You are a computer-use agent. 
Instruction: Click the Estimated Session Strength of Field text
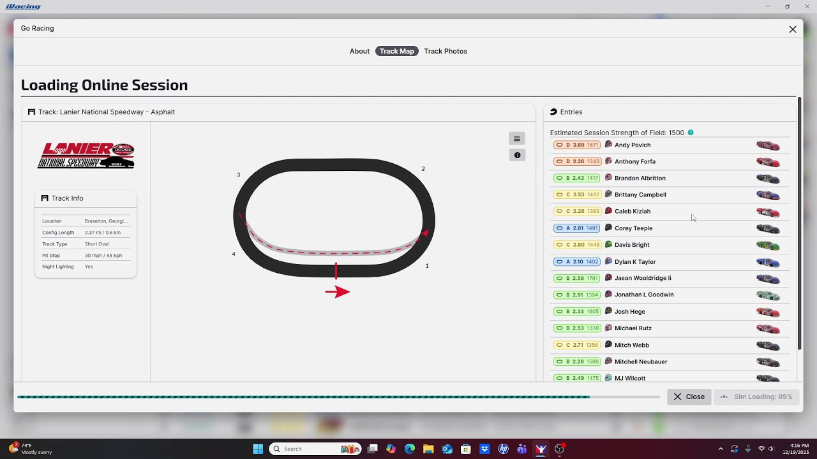617,133
